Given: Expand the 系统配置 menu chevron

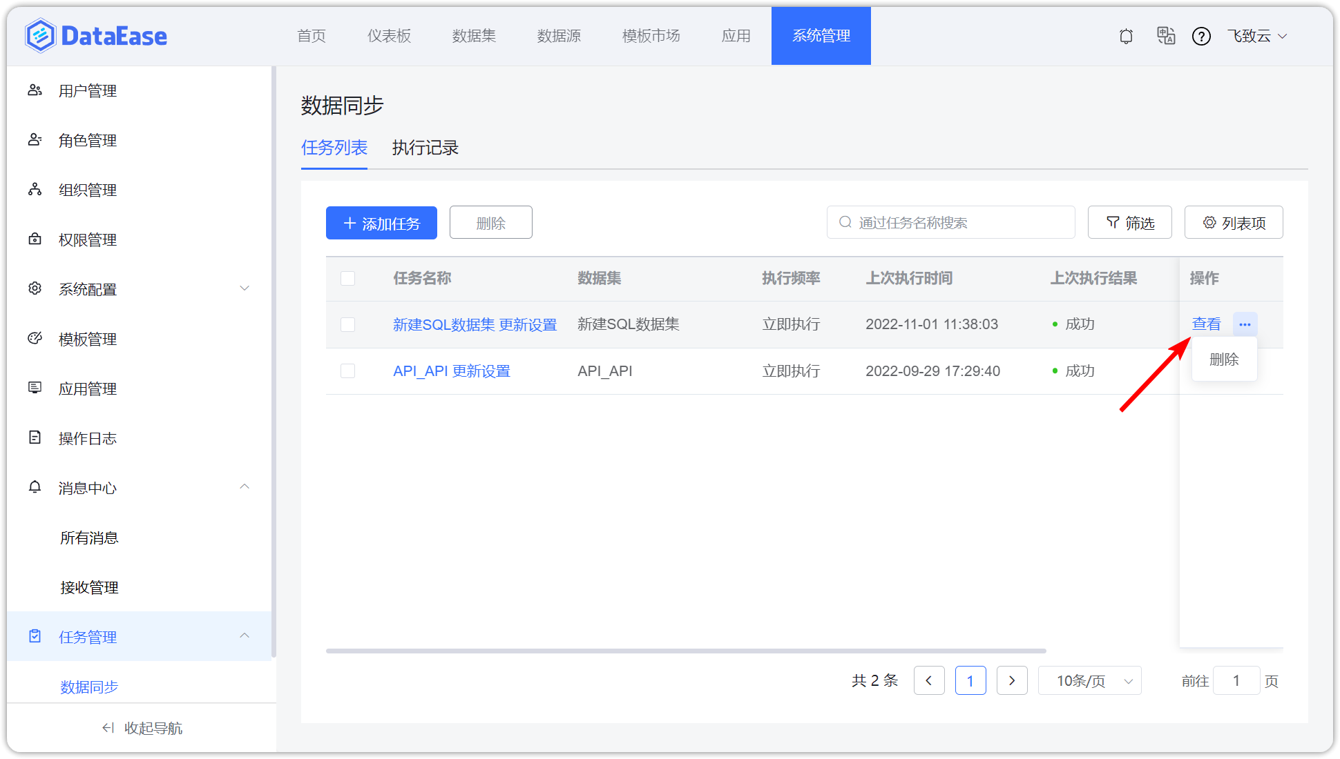Looking at the screenshot, I should (245, 288).
